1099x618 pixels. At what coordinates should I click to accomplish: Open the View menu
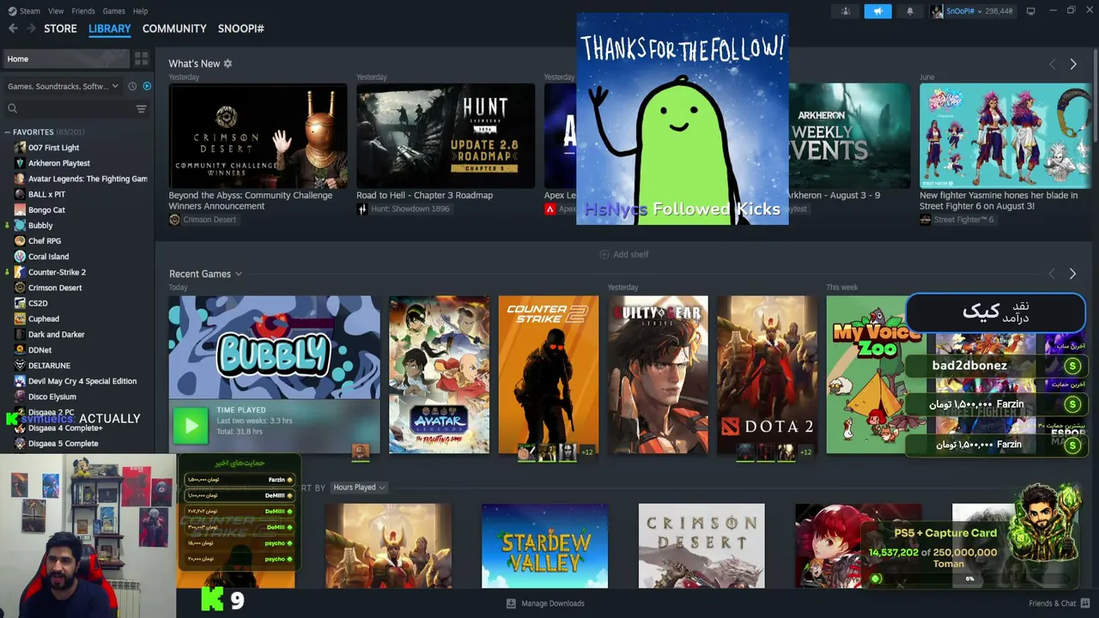click(56, 11)
